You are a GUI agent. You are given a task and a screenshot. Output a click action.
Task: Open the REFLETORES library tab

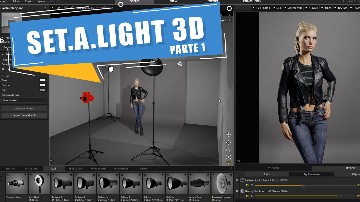pos(121,169)
